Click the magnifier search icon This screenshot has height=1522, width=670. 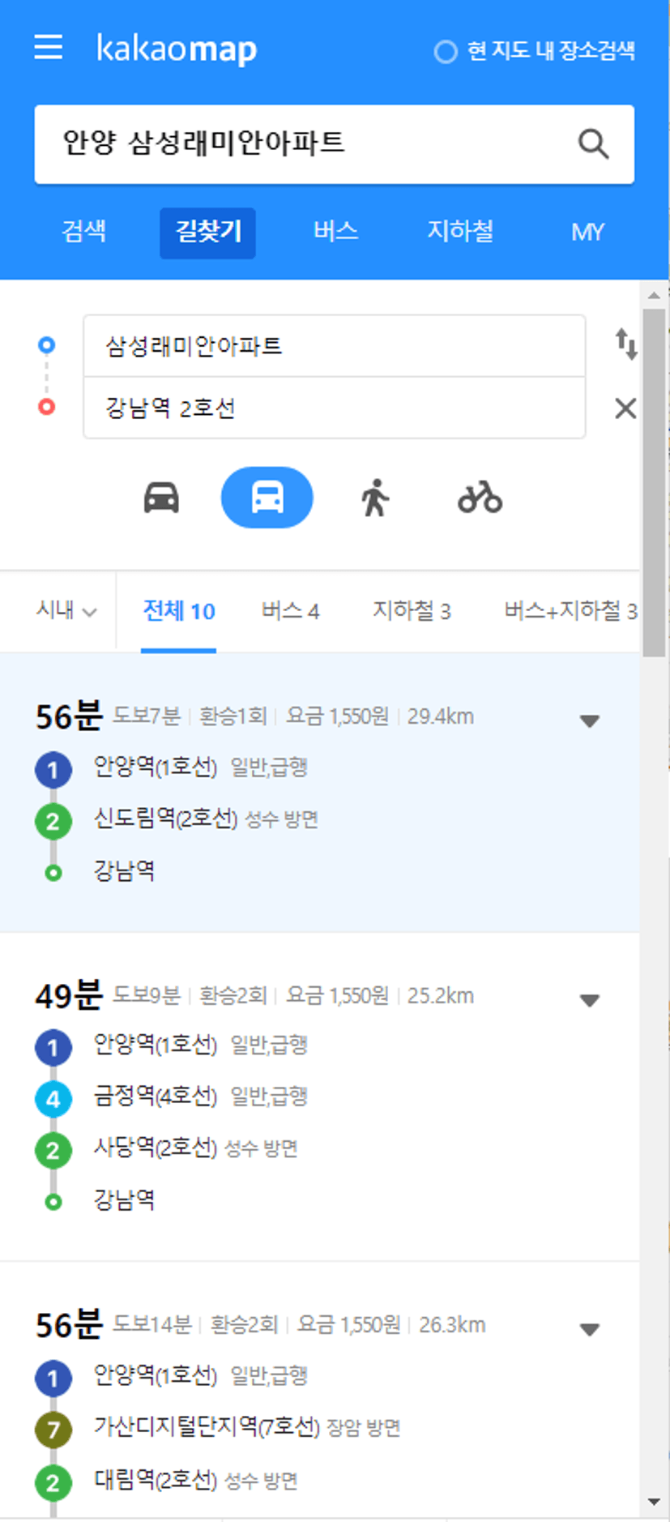593,144
